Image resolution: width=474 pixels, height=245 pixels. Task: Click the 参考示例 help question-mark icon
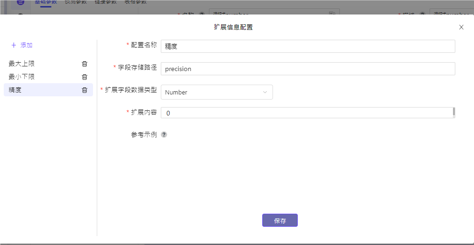164,135
